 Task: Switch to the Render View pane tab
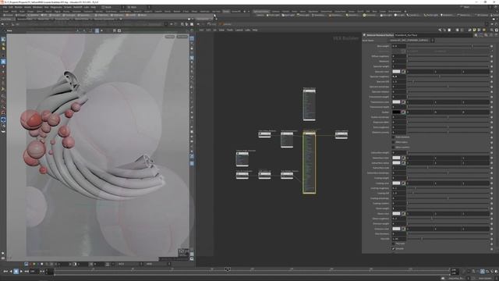tap(44, 19)
